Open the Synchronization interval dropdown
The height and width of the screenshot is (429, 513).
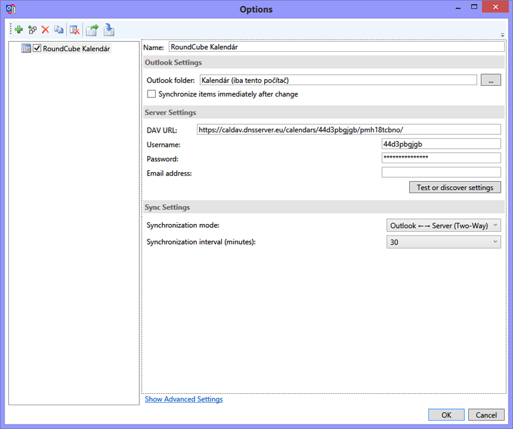(444, 242)
